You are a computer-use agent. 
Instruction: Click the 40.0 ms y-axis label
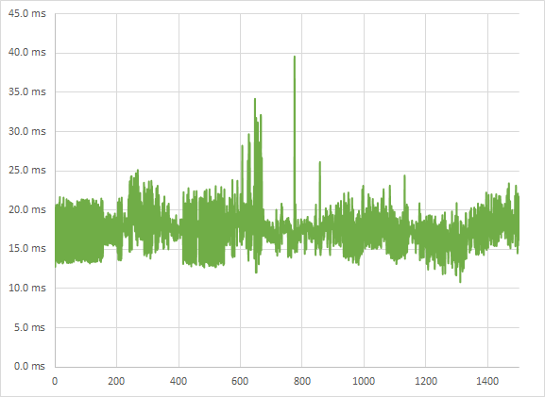tap(26, 53)
